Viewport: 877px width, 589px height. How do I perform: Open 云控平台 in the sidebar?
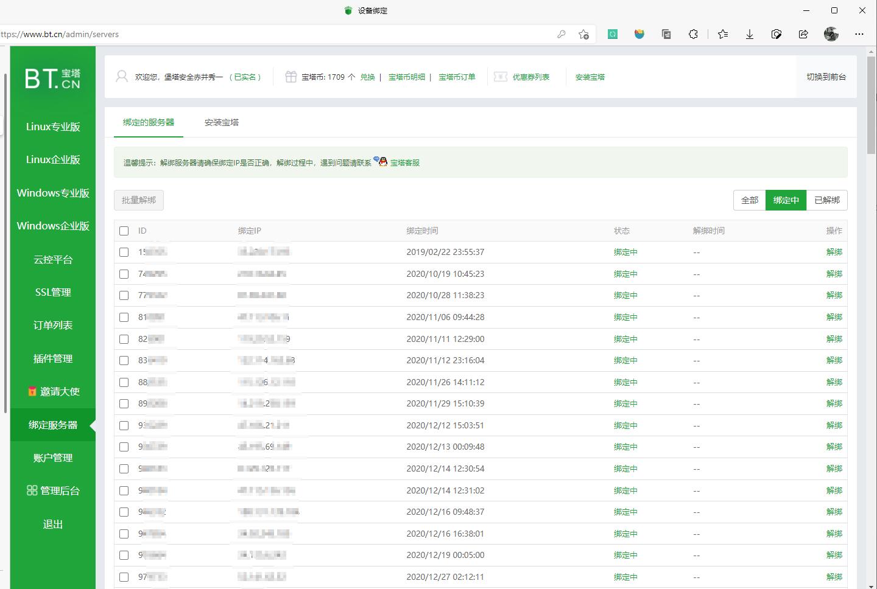(x=53, y=259)
